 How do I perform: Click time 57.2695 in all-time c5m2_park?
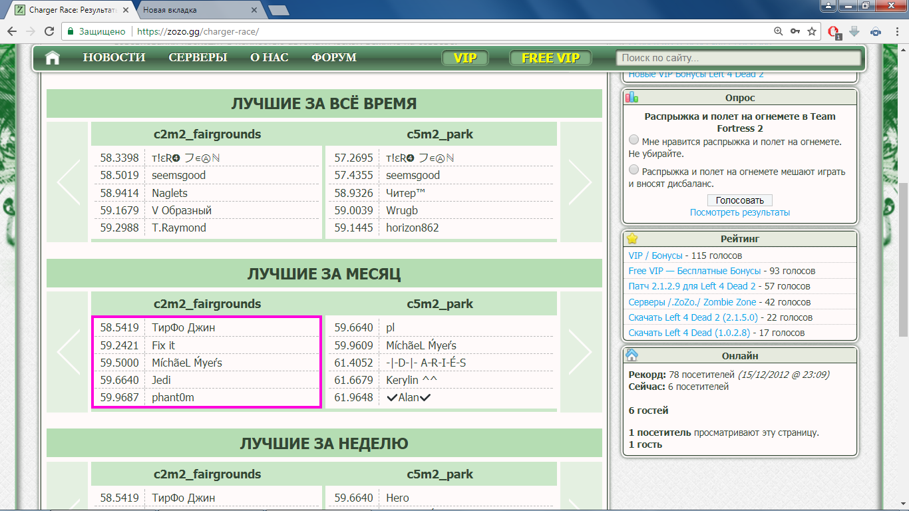pyautogui.click(x=354, y=158)
